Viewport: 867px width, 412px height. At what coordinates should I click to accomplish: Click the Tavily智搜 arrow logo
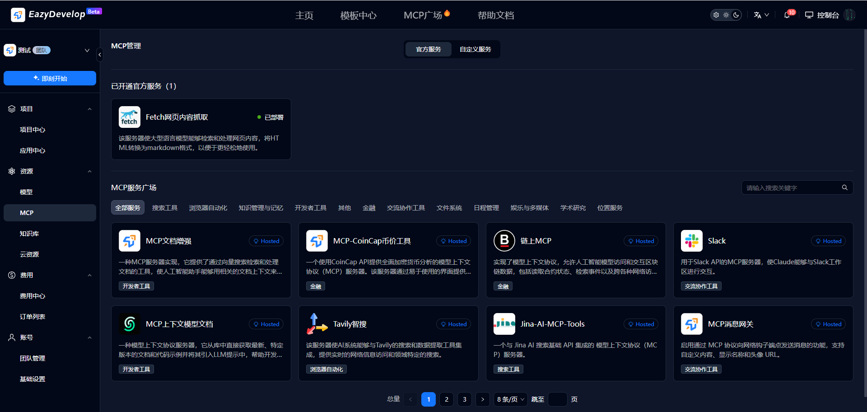pos(317,324)
